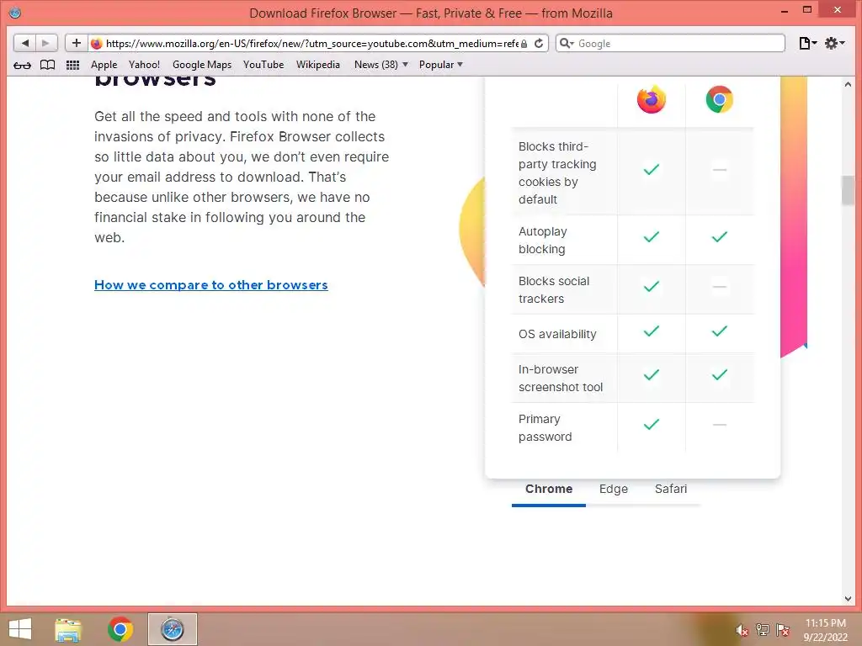Click the vertical scrollbar thumb

[848, 191]
